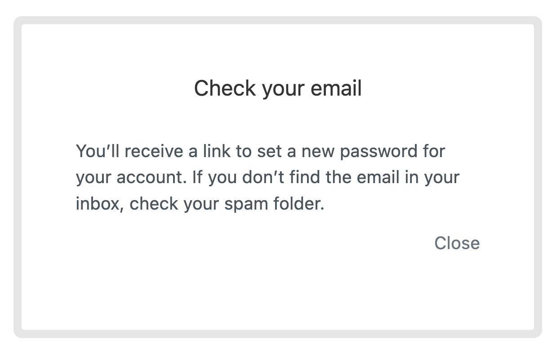552x351 pixels.
Task: Click the password reset message paragraph
Action: click(267, 177)
